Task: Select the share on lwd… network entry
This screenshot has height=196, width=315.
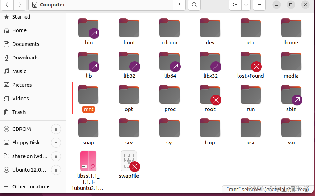Action: [25, 156]
